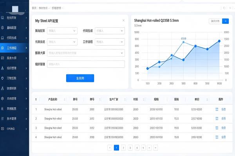Click the 4598 data point on chart
This screenshot has width=235, height=156.
[x=183, y=42]
